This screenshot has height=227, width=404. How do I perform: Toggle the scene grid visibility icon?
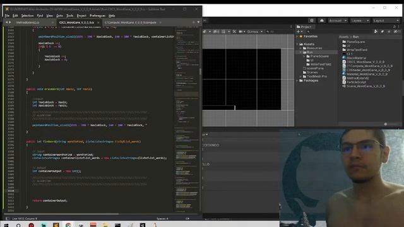pos(223,32)
